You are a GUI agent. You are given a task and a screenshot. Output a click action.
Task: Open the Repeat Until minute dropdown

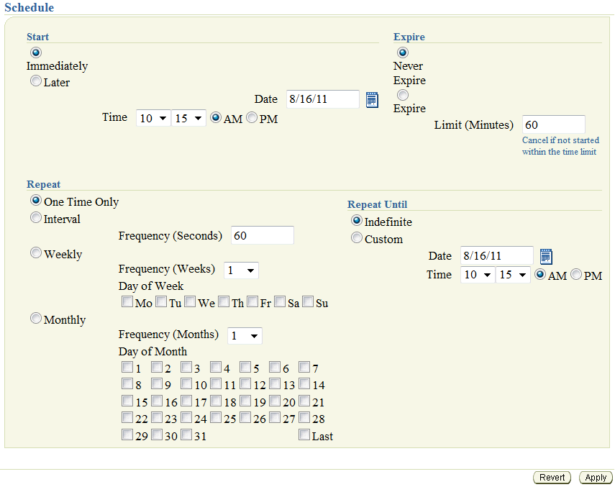[513, 275]
